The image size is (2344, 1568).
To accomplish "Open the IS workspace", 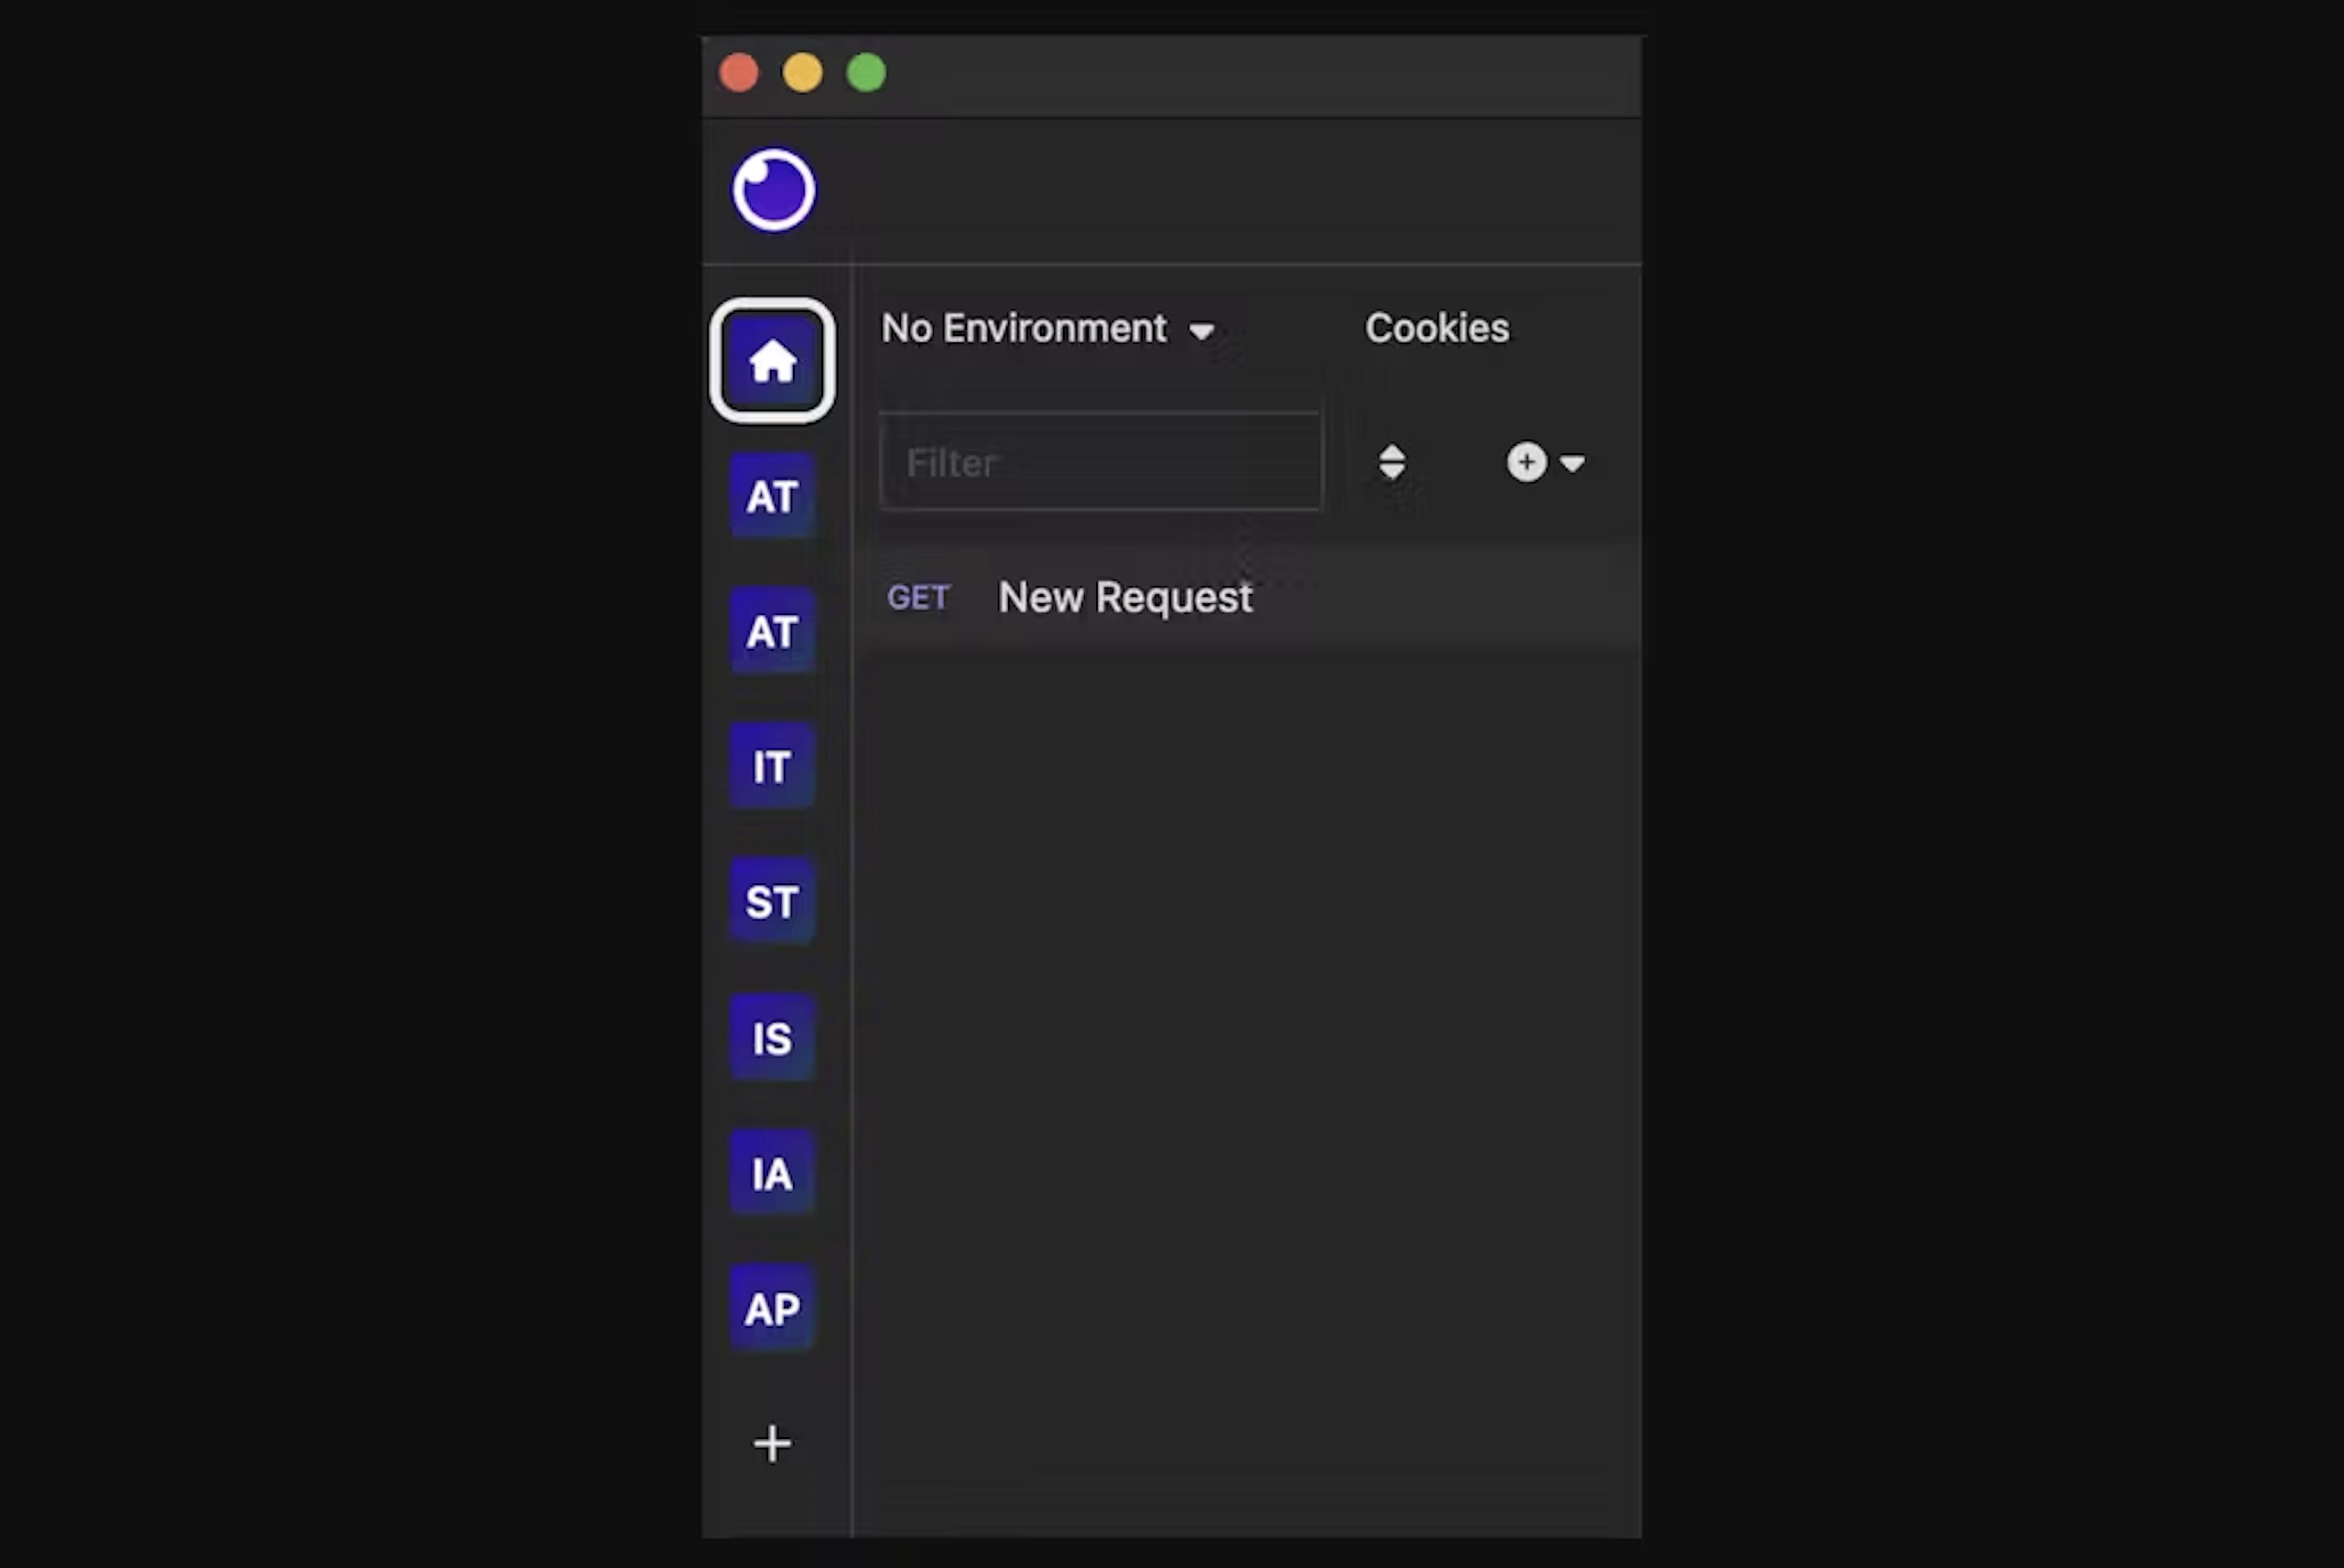I will coord(772,1038).
